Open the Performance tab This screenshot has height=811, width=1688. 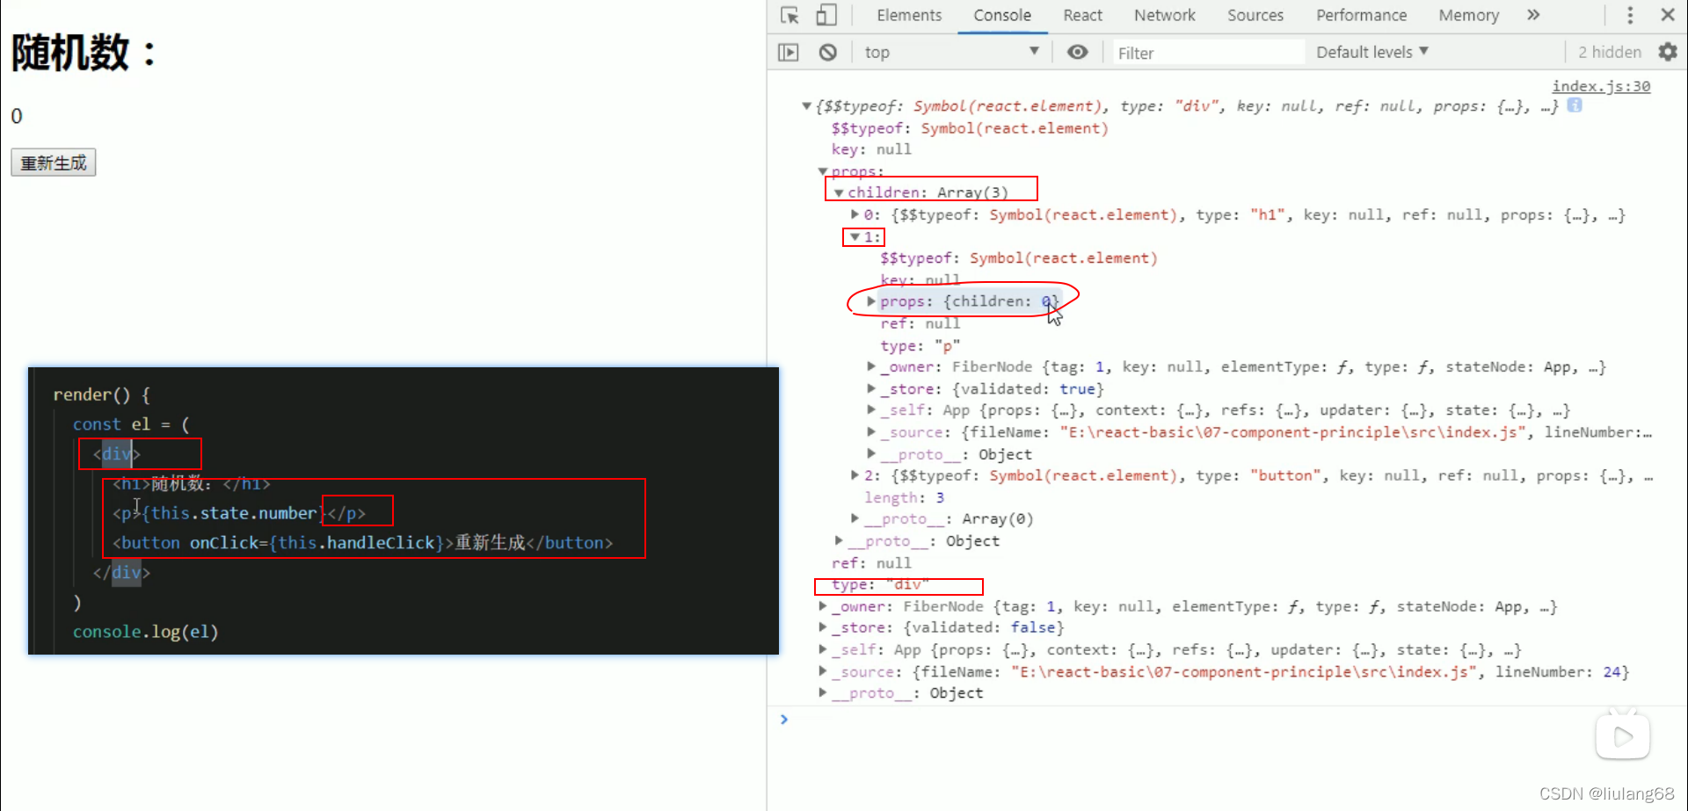tap(1361, 16)
